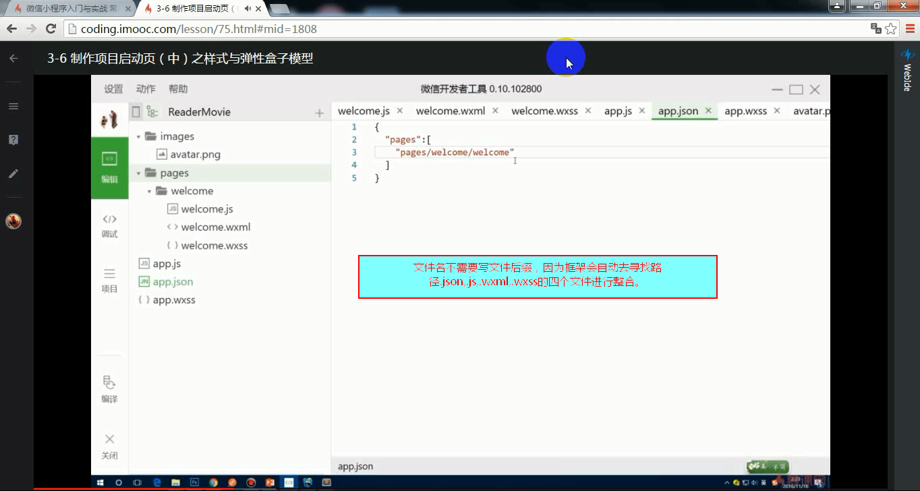The height and width of the screenshot is (491, 920).
Task: Open the Chrome hamburger menu
Action: coord(909,28)
